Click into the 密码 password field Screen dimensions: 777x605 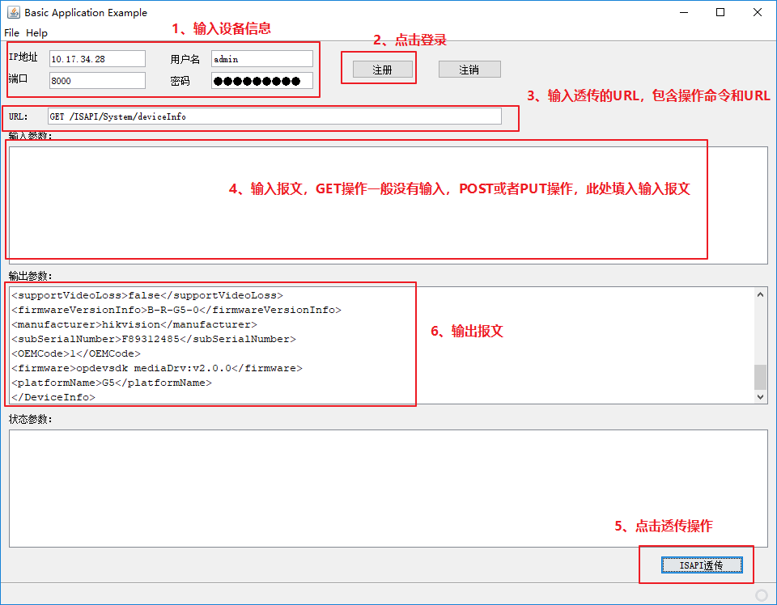tap(261, 80)
